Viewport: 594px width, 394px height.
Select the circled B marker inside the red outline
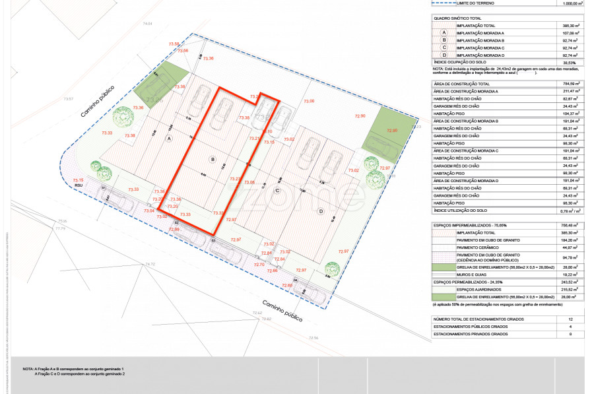(x=213, y=159)
